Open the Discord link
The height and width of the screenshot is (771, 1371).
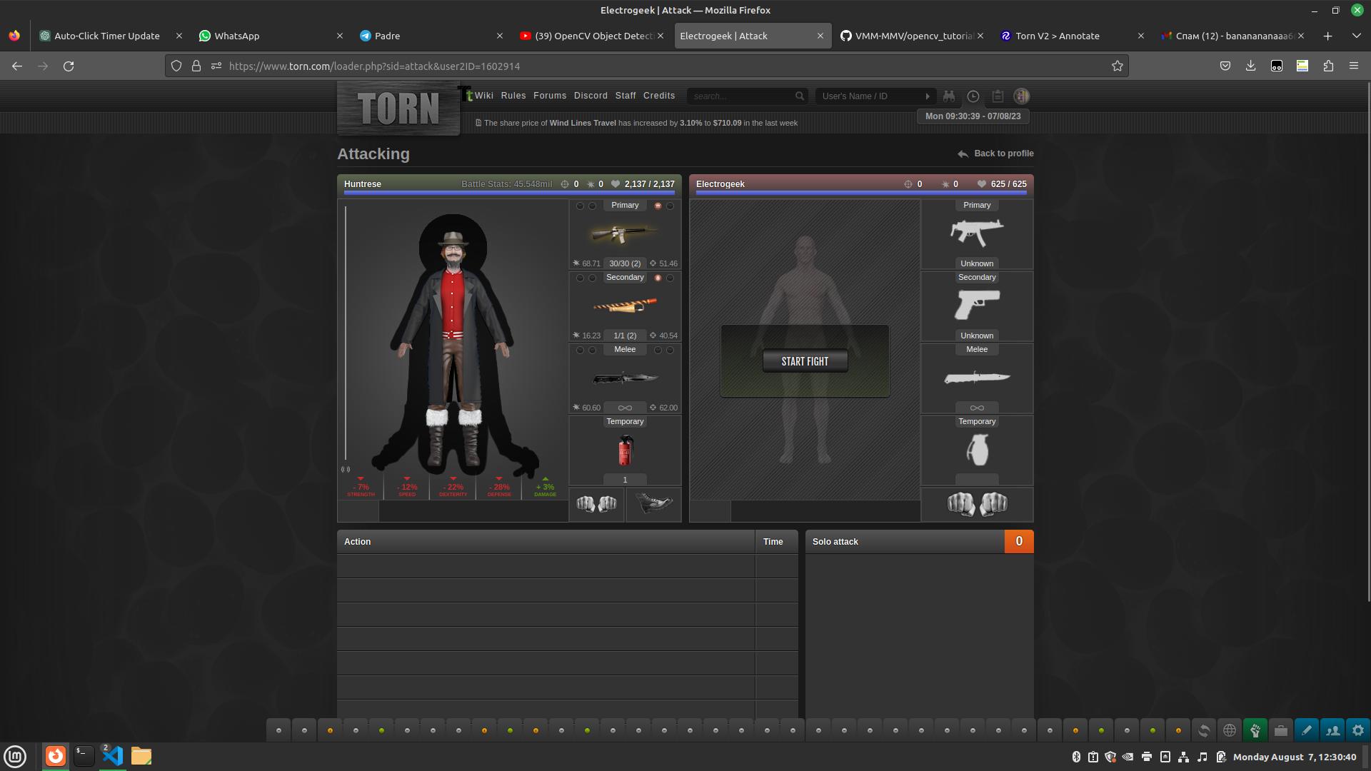[591, 96]
